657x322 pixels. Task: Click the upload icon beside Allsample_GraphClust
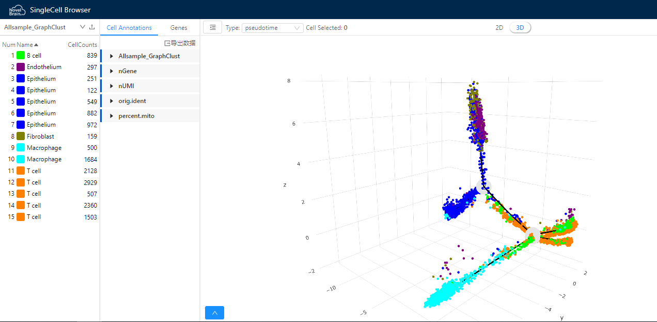(92, 27)
